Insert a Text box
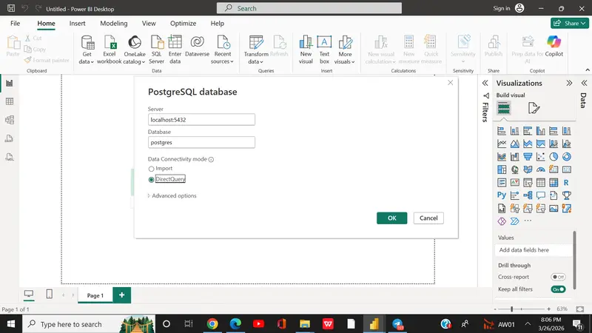 point(324,50)
